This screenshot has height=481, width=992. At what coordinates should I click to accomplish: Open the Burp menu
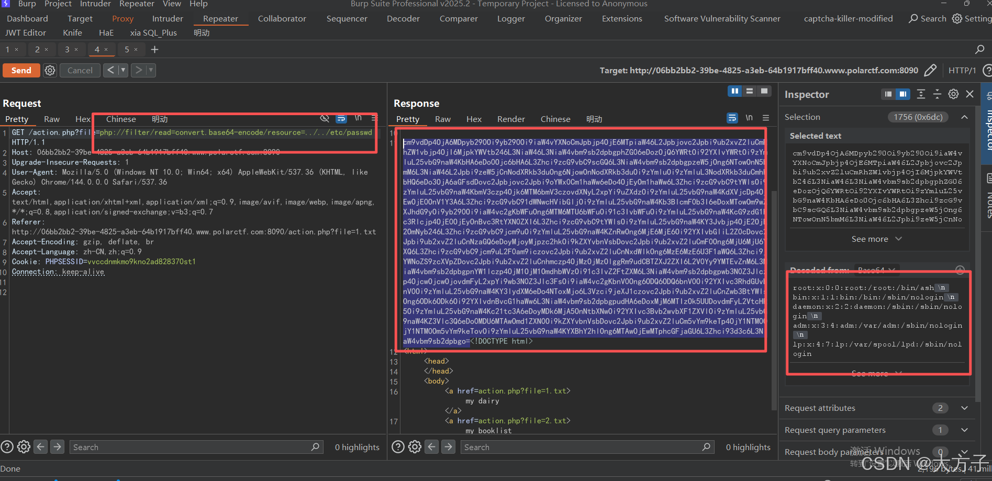pos(27,4)
